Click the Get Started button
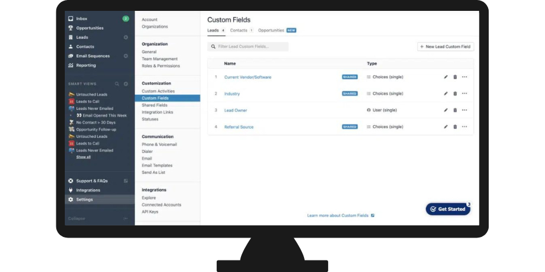The height and width of the screenshot is (272, 545). click(x=448, y=209)
